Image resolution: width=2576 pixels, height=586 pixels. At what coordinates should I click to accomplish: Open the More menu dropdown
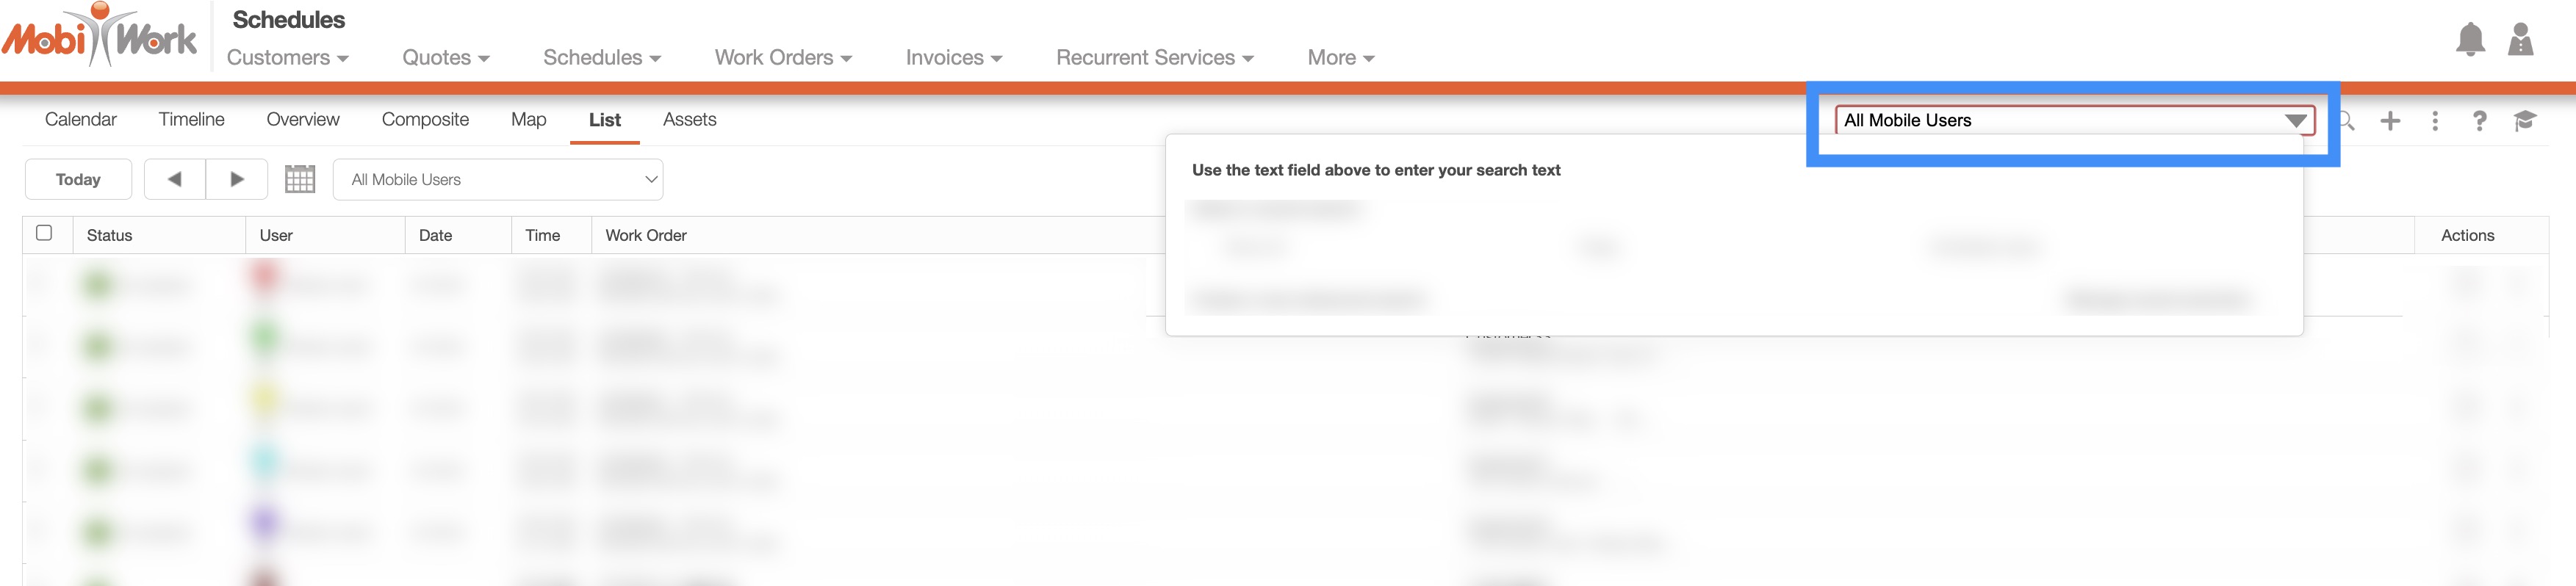tap(1340, 58)
